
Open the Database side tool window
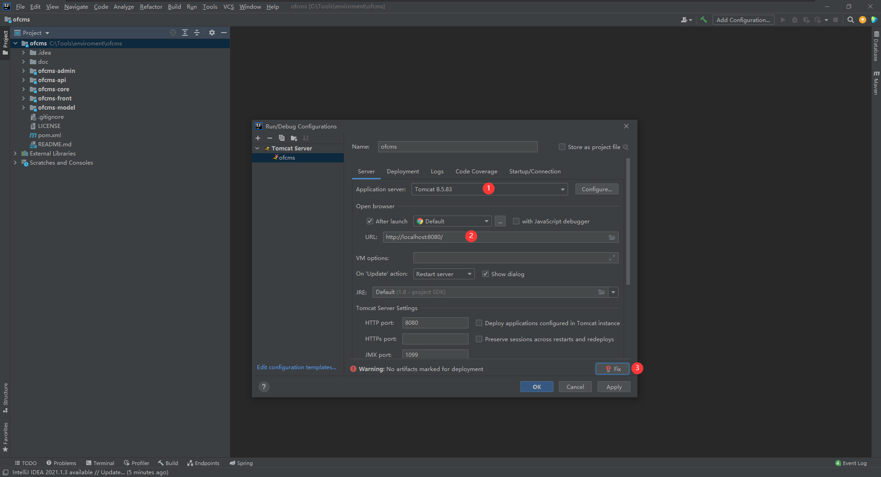click(x=876, y=46)
